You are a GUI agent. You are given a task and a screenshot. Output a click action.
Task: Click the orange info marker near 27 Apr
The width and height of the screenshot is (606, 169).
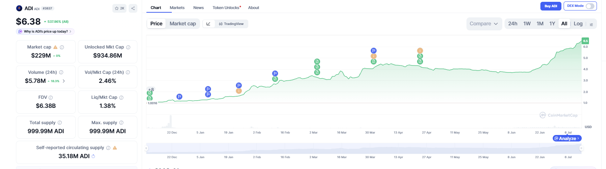click(x=420, y=51)
